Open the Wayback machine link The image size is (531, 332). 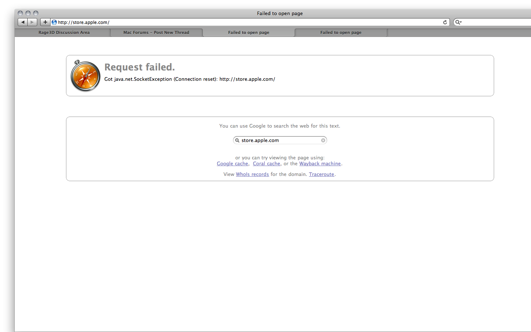pyautogui.click(x=320, y=163)
